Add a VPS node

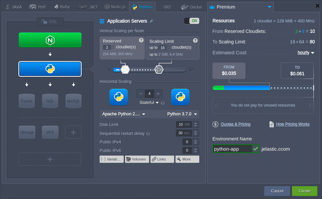point(50,132)
